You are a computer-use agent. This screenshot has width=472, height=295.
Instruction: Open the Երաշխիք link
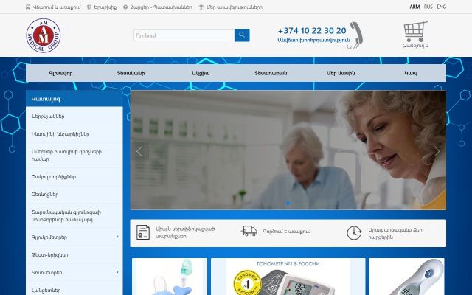click(x=105, y=7)
